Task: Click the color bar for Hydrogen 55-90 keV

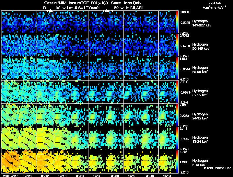Action: (177, 69)
